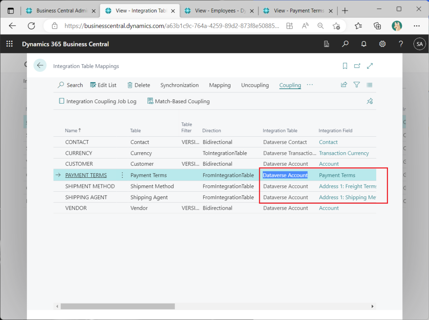Click the scroll right arrow of the list
This screenshot has width=429, height=320.
point(372,306)
